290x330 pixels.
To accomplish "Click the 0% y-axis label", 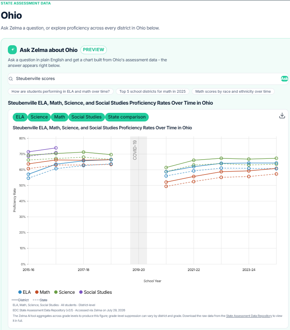I will [x=23, y=264].
